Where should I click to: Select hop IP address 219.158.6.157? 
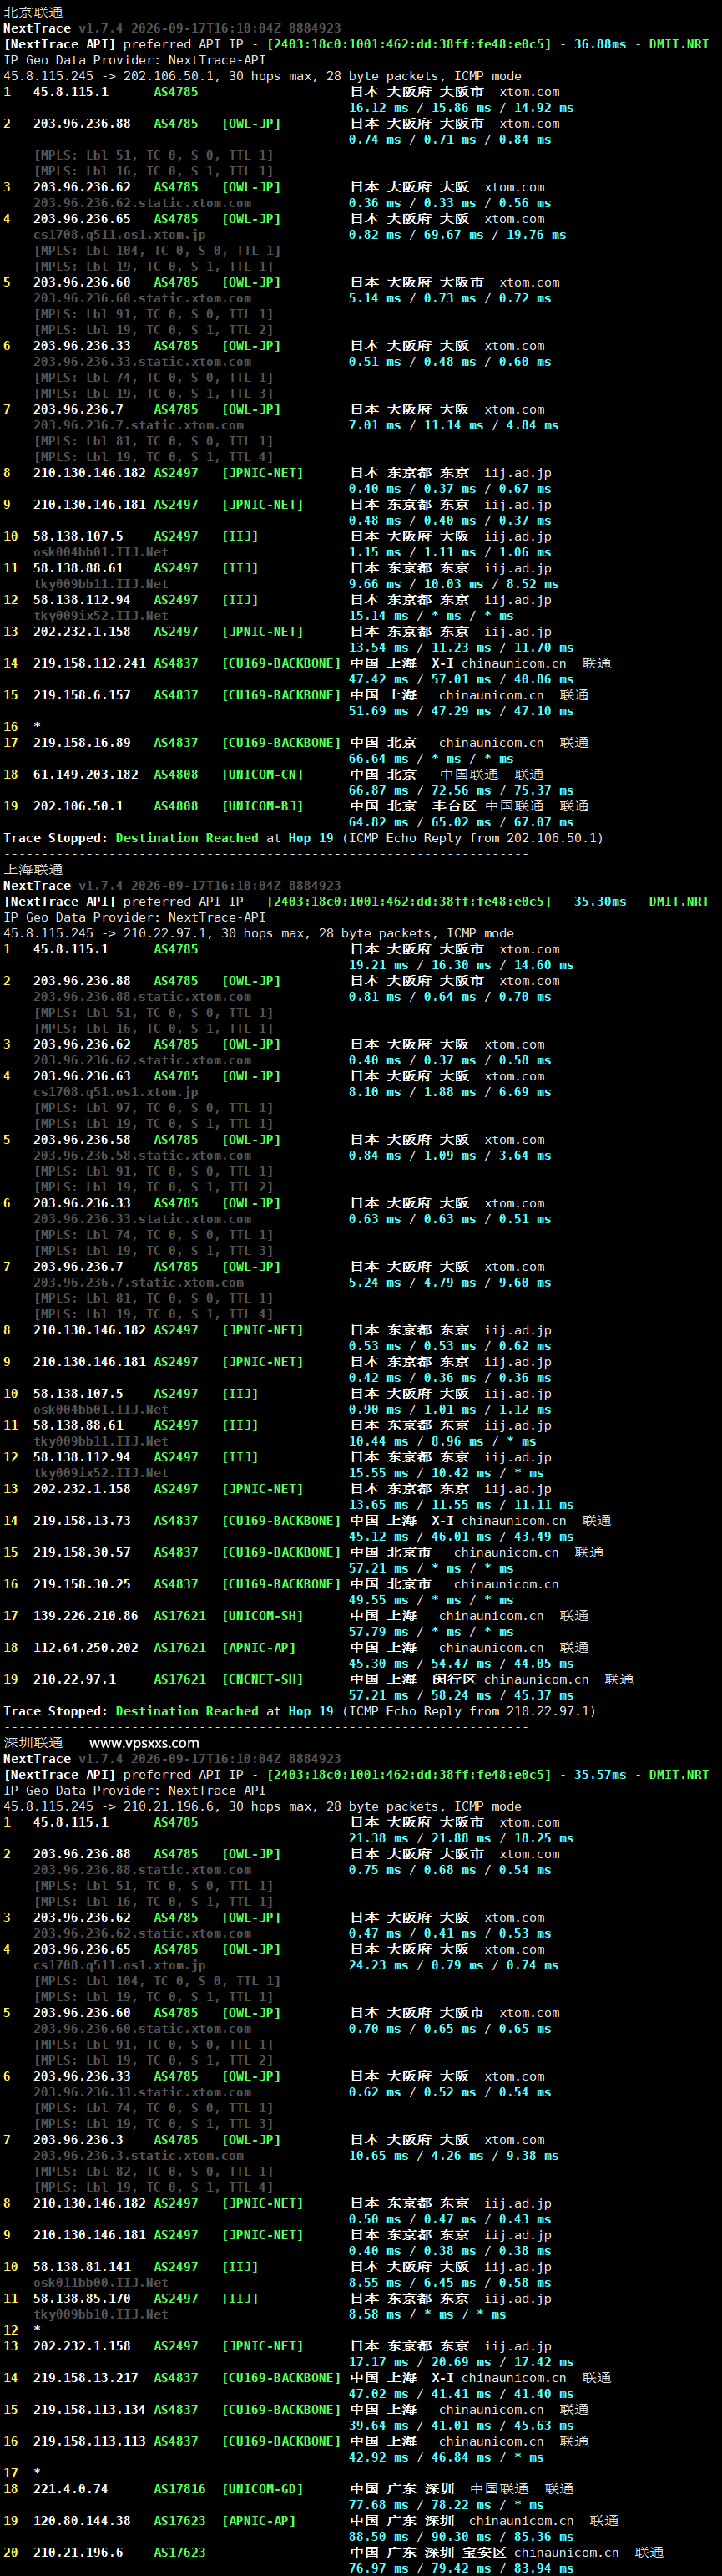pyautogui.click(x=82, y=695)
